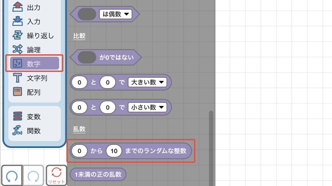Select the 数字 (numbers) category icon

[x=17, y=63]
